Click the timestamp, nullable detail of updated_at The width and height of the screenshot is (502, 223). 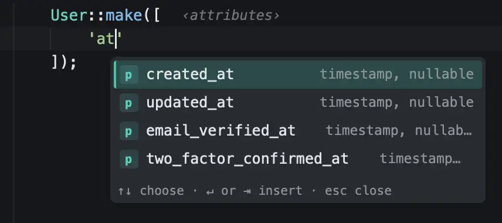[396, 103]
